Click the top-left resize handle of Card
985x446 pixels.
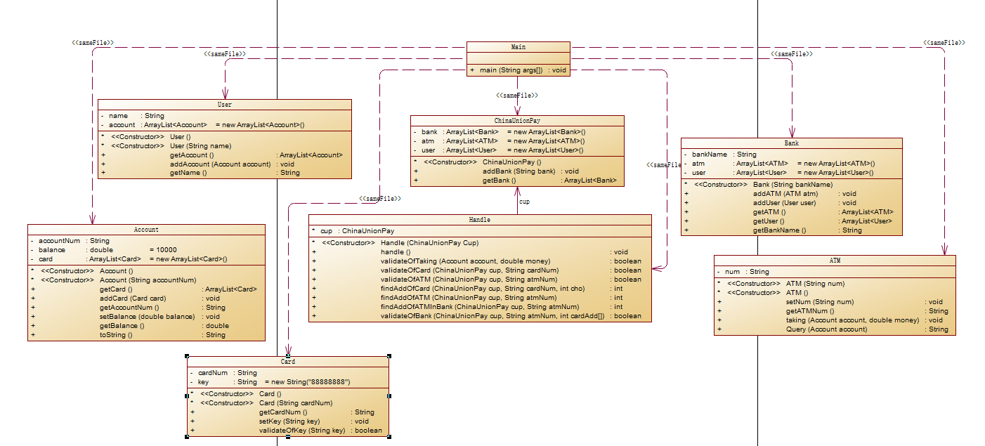click(x=188, y=357)
